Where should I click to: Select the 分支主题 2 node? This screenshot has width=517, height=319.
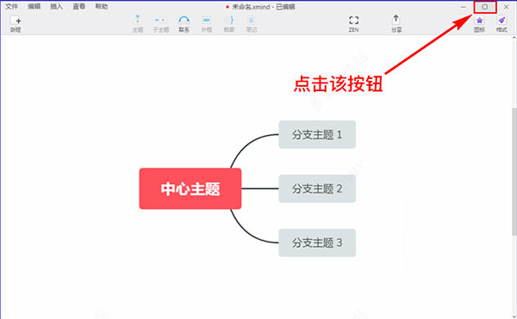(317, 189)
